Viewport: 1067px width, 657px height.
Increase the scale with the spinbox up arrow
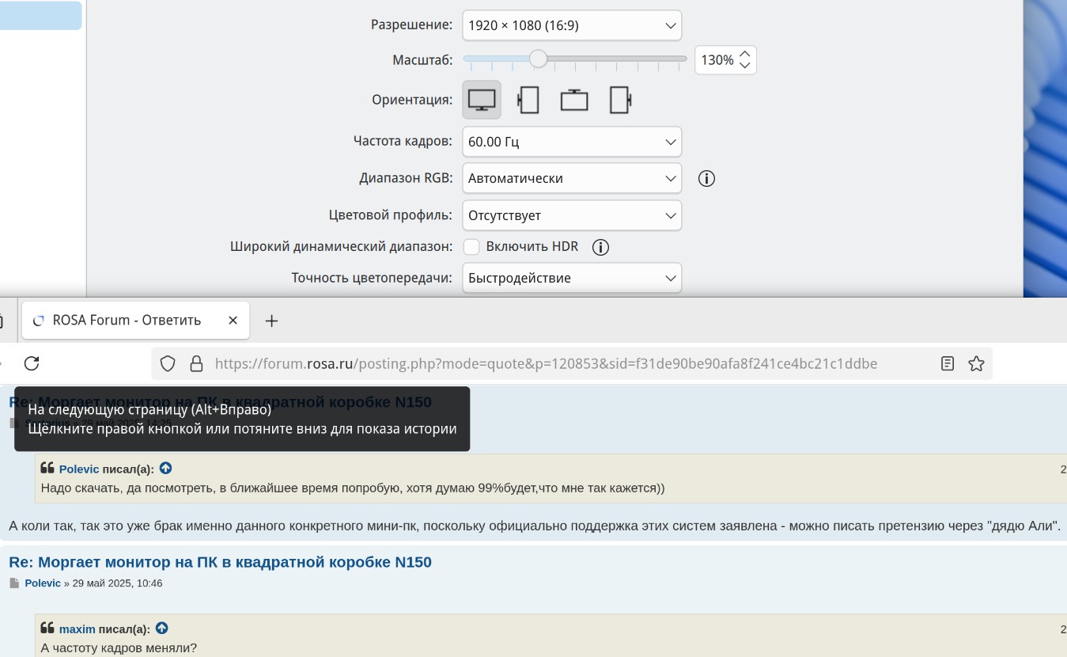tap(745, 53)
